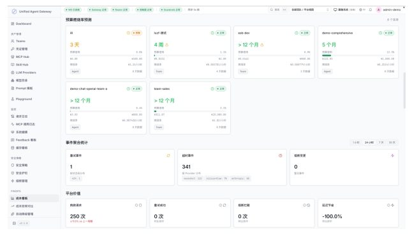Click the Guardrails status chip
Screen dimensions: 412x238
(171, 10)
